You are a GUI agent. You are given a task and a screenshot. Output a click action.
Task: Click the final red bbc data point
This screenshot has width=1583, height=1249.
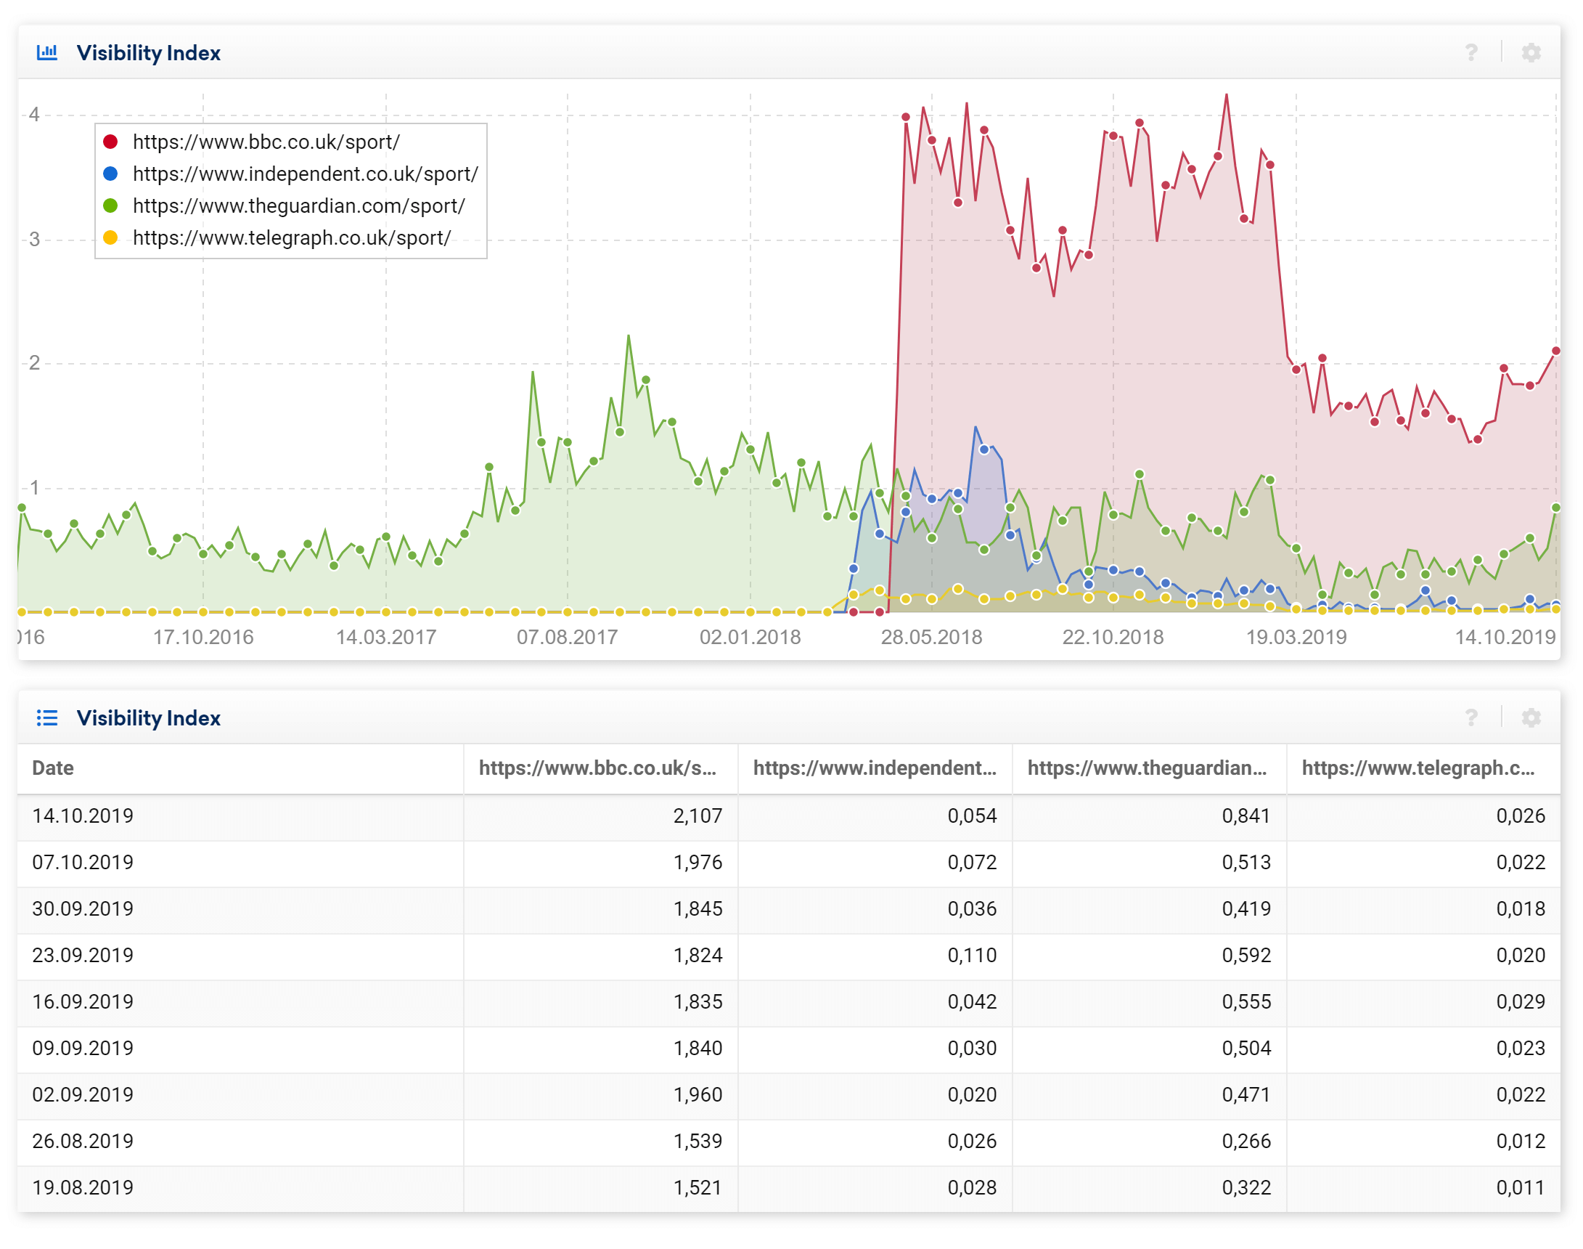coord(1555,351)
